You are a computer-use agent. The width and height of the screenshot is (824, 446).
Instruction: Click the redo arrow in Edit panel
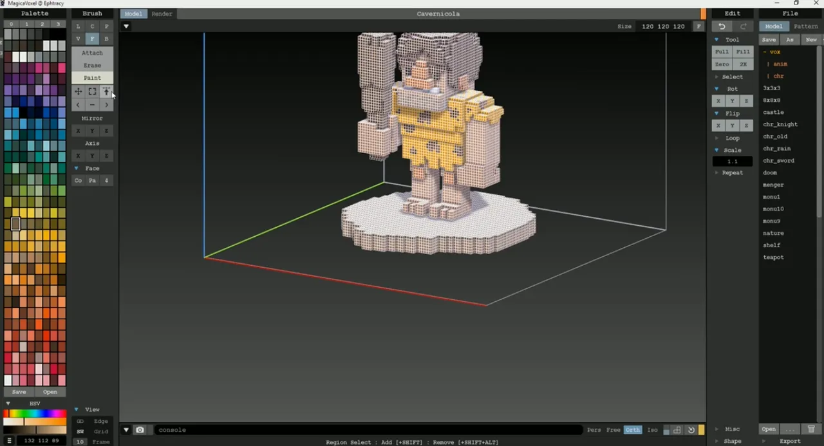[x=743, y=26]
